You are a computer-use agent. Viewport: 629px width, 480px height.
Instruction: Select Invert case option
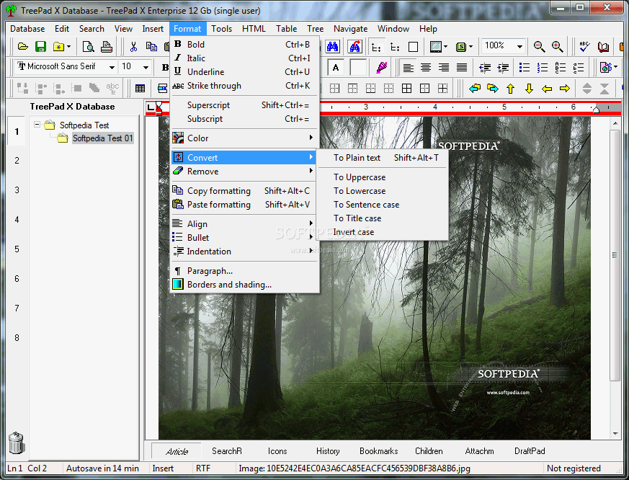tap(383, 232)
